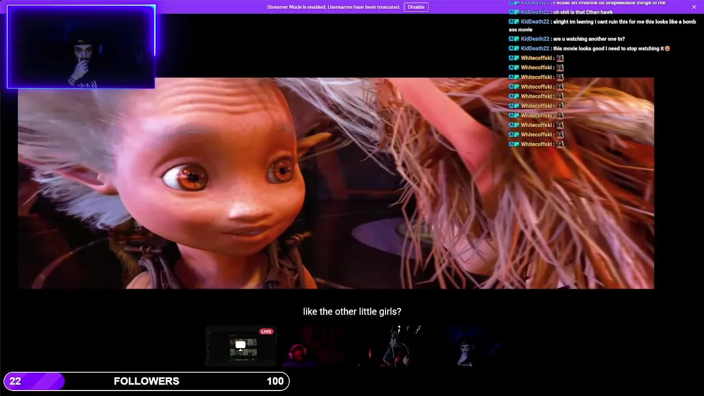Click chat message 'alright im leaving i cant ruin this'
Image resolution: width=704 pixels, height=396 pixels.
pos(602,25)
